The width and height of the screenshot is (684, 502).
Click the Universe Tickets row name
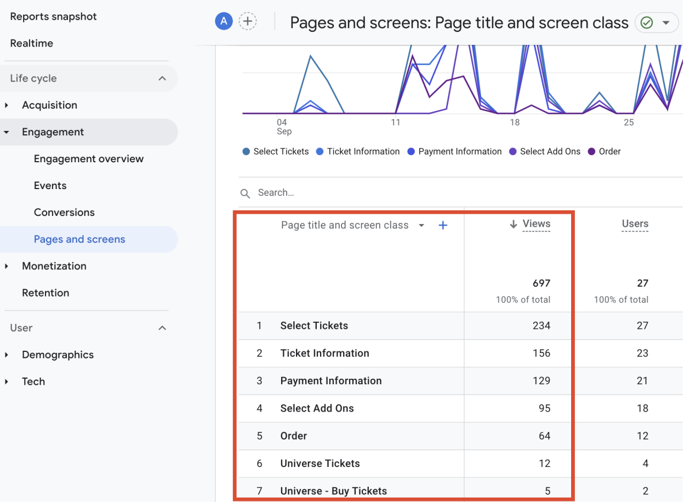[x=320, y=464]
